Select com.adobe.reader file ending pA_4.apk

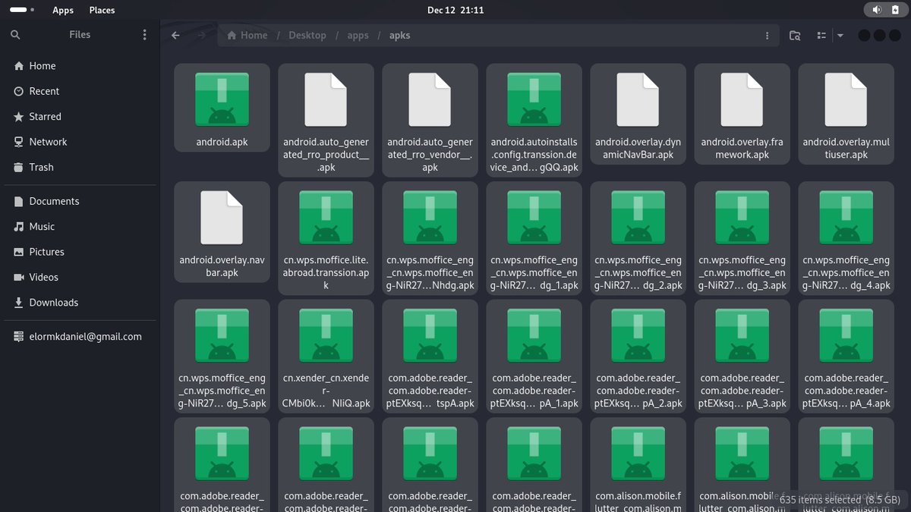tap(846, 356)
